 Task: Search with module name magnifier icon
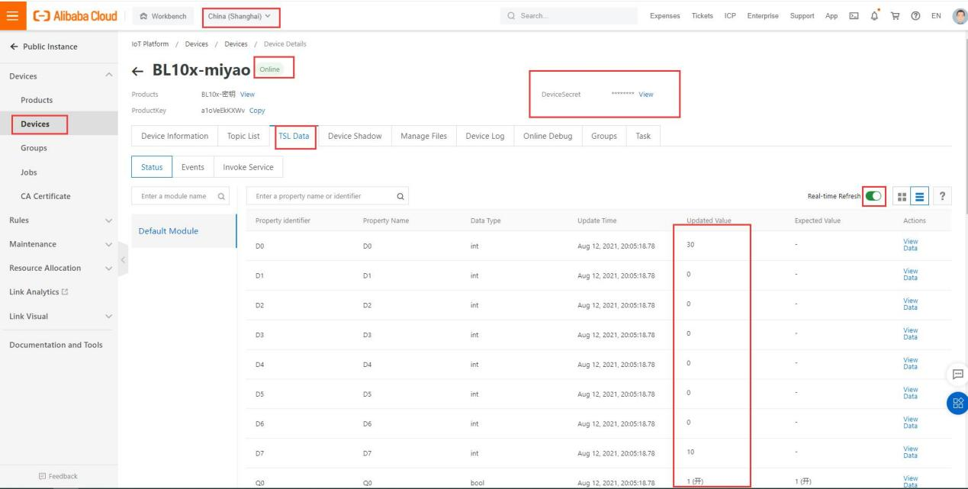(x=220, y=196)
